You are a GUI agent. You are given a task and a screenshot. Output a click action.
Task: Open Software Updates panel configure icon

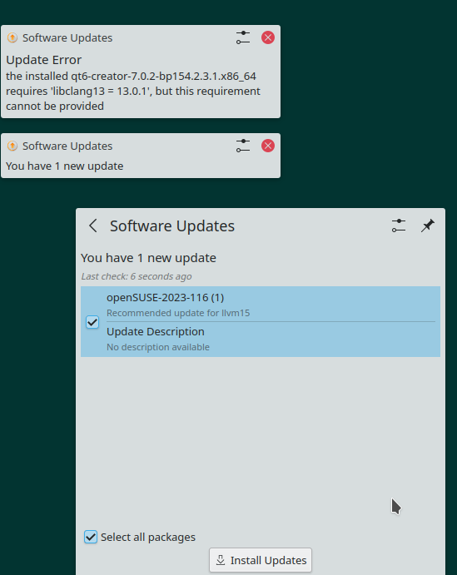pyautogui.click(x=399, y=226)
